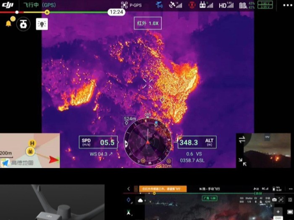Image resolution: width=294 pixels, height=220 pixels.
Task: Tap the ALT 348.3 altitude readout box
Action: click(x=197, y=142)
